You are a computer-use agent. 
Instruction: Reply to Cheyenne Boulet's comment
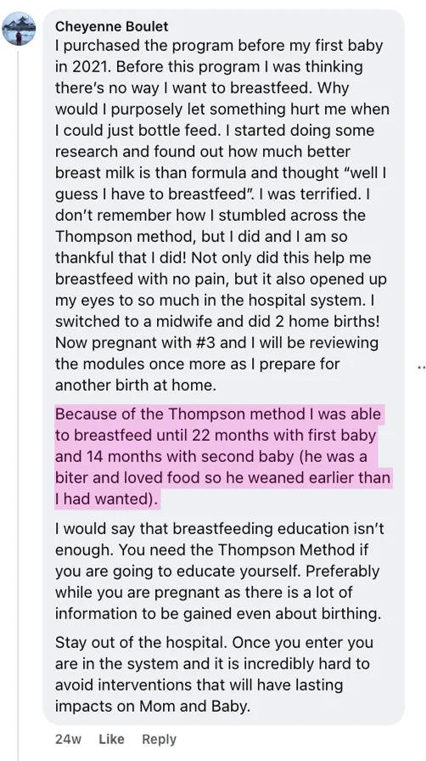coord(160,739)
